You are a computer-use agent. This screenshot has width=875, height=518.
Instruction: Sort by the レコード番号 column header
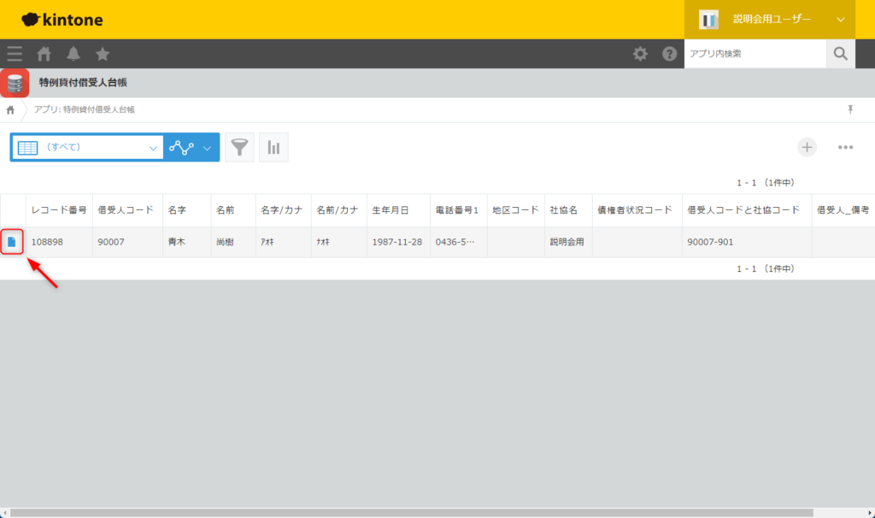point(59,210)
